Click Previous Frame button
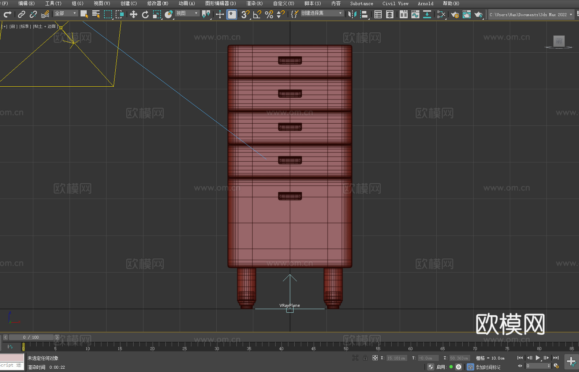This screenshot has height=372, width=579. coord(529,358)
